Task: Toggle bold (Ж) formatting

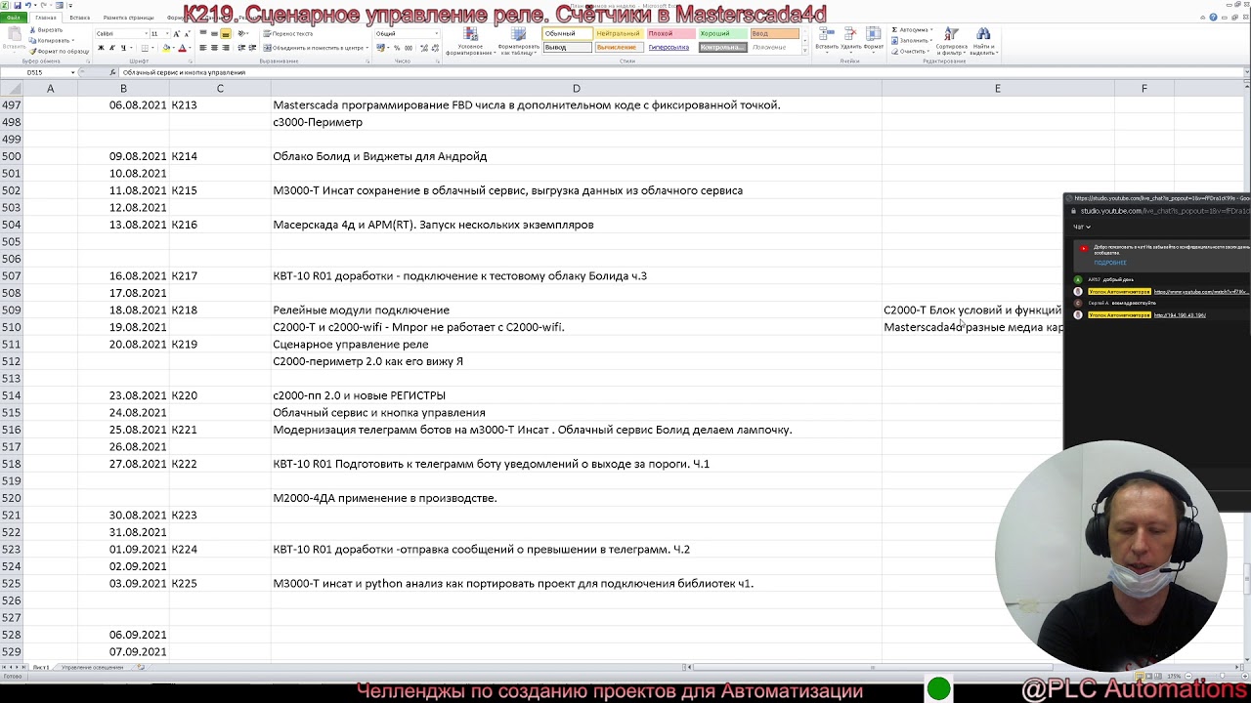Action: point(101,48)
